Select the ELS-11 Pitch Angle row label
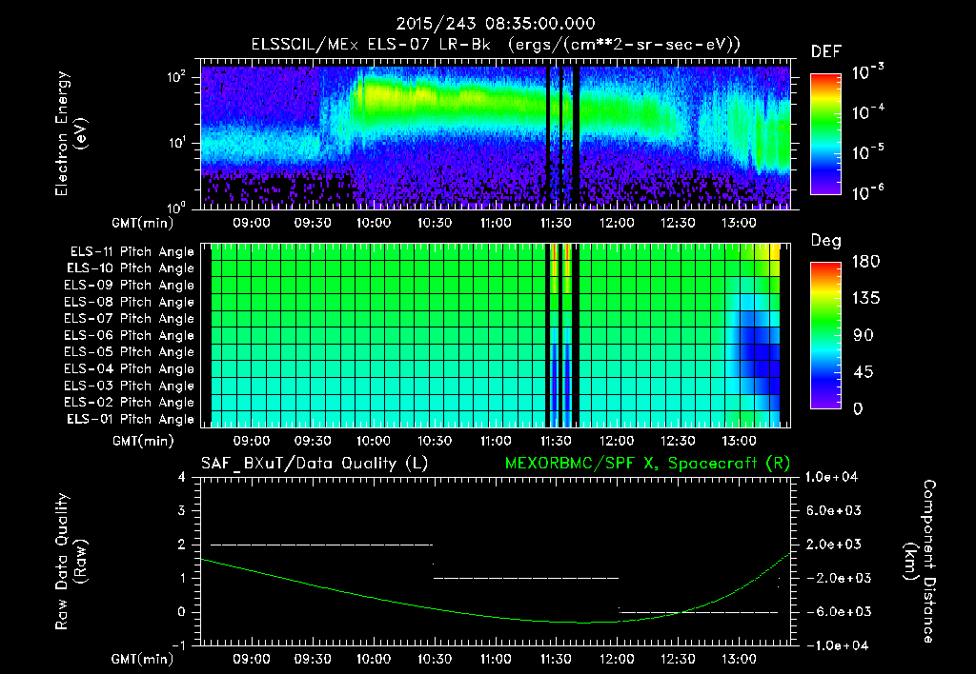 coord(132,252)
